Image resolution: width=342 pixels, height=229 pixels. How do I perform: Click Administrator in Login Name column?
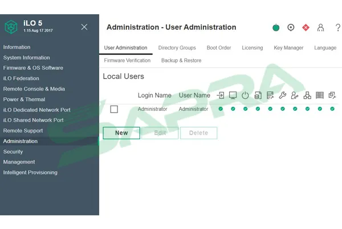[x=152, y=109]
